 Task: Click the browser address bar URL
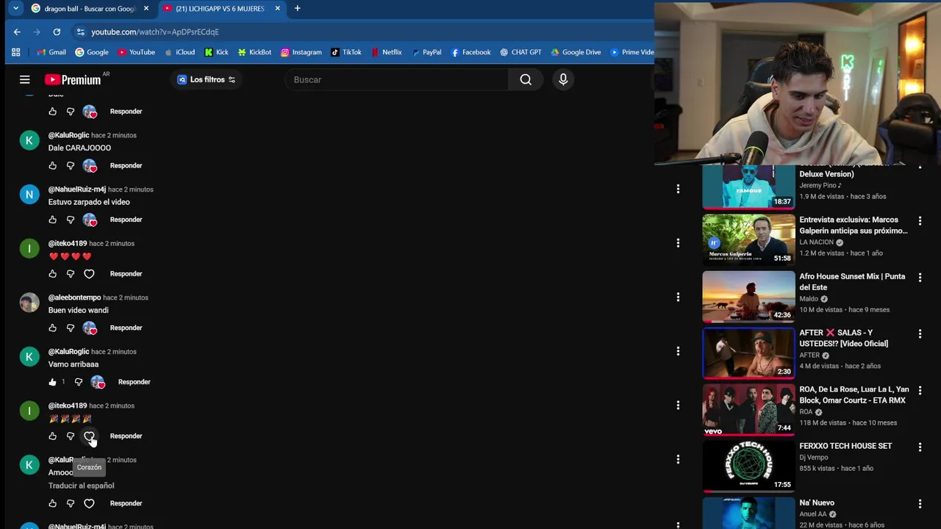point(155,32)
